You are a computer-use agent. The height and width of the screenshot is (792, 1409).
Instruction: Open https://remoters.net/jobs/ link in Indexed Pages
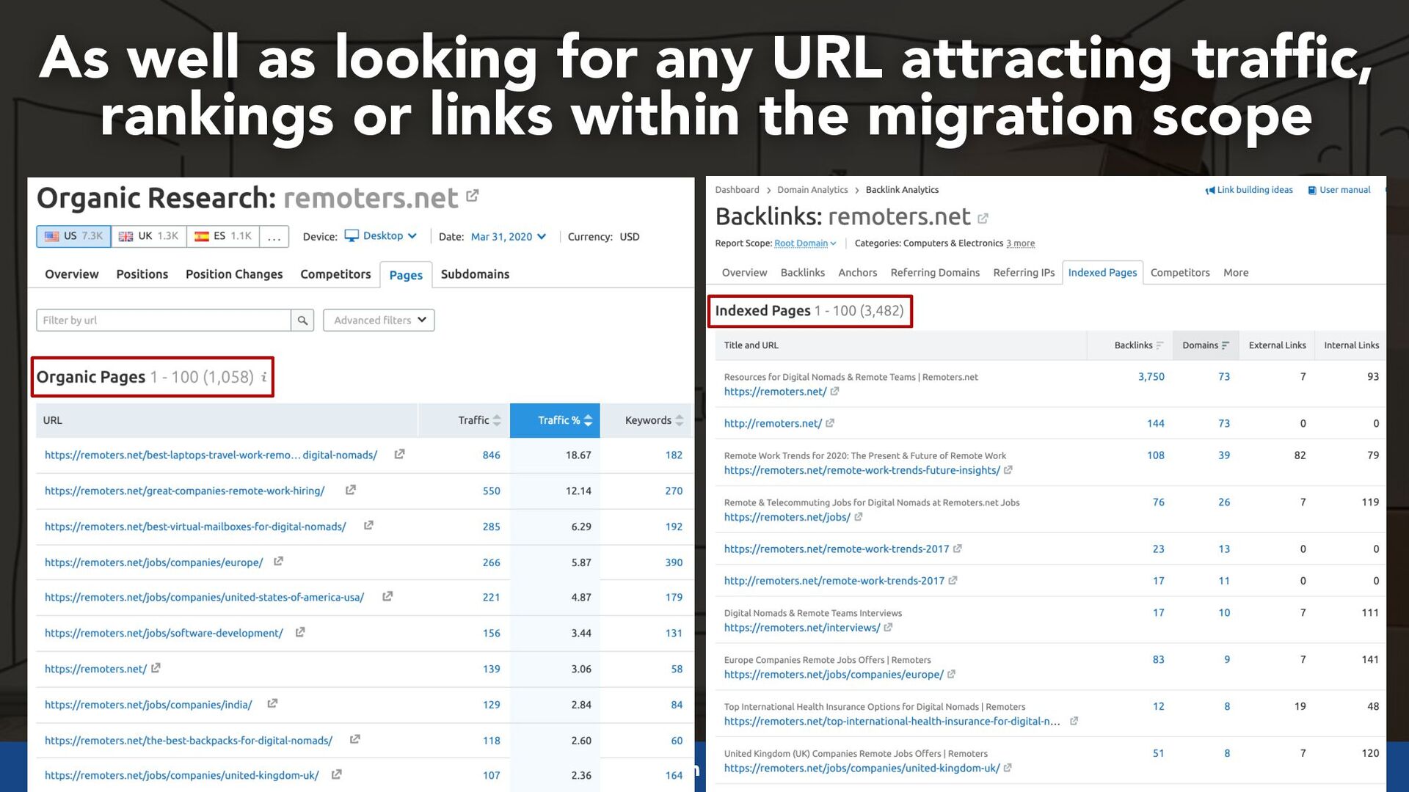(787, 517)
